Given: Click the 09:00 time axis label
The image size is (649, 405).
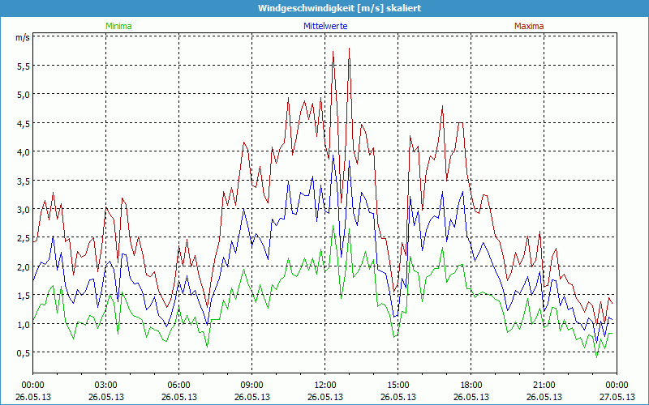Looking at the screenshot, I should (x=252, y=386).
